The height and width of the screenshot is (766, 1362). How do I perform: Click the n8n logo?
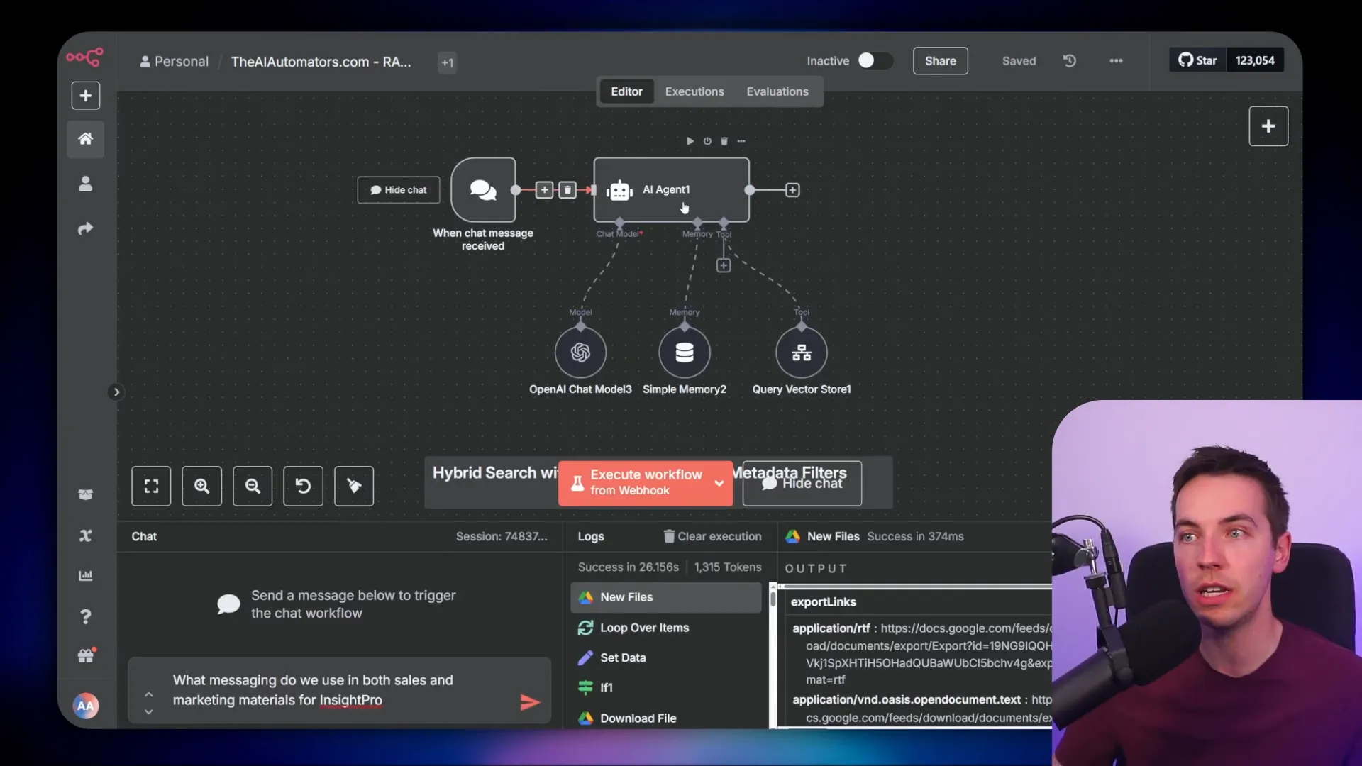(85, 57)
